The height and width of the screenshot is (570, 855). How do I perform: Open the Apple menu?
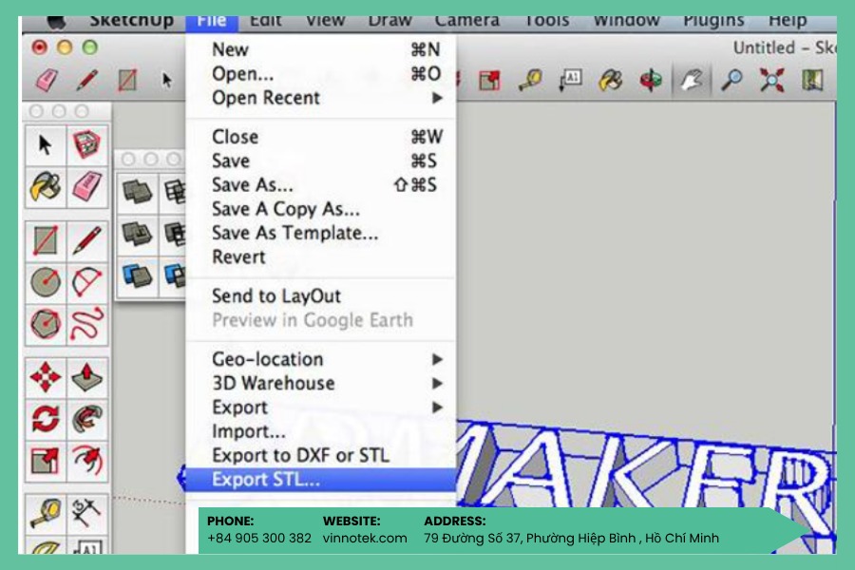point(56,22)
